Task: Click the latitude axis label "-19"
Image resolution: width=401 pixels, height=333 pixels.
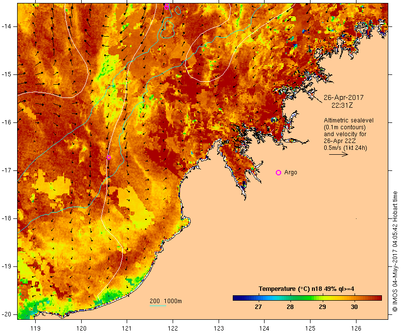Action: click(x=6, y=267)
